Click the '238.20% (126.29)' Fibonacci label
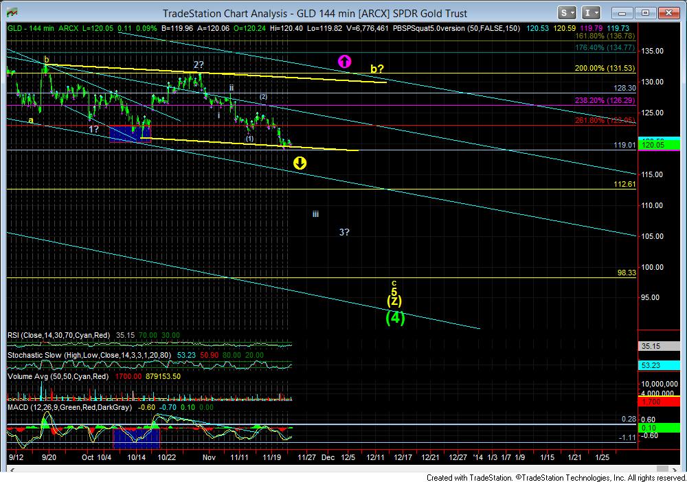 coord(605,101)
